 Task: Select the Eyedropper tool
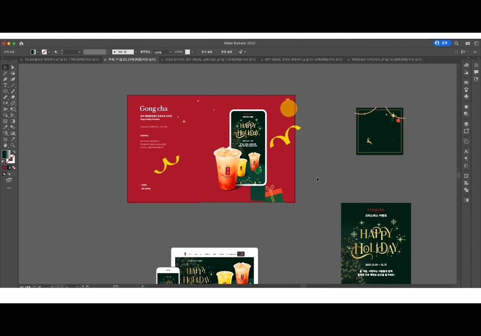click(x=5, y=127)
